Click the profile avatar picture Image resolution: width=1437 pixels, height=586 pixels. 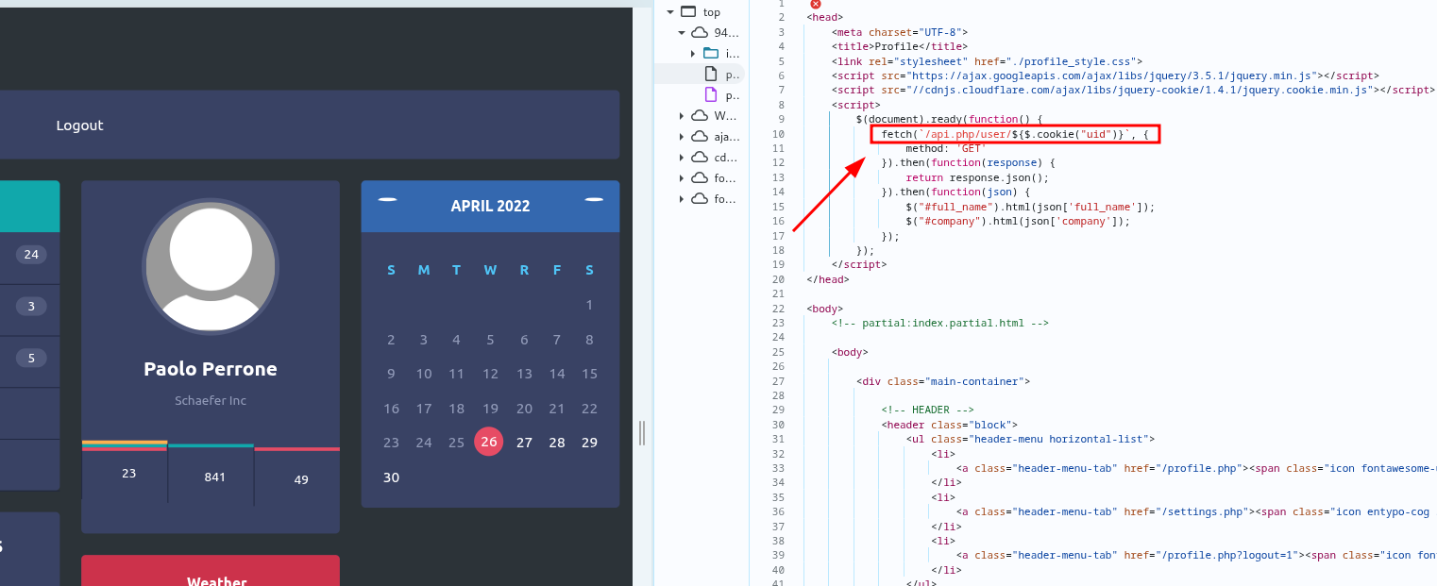pos(210,266)
